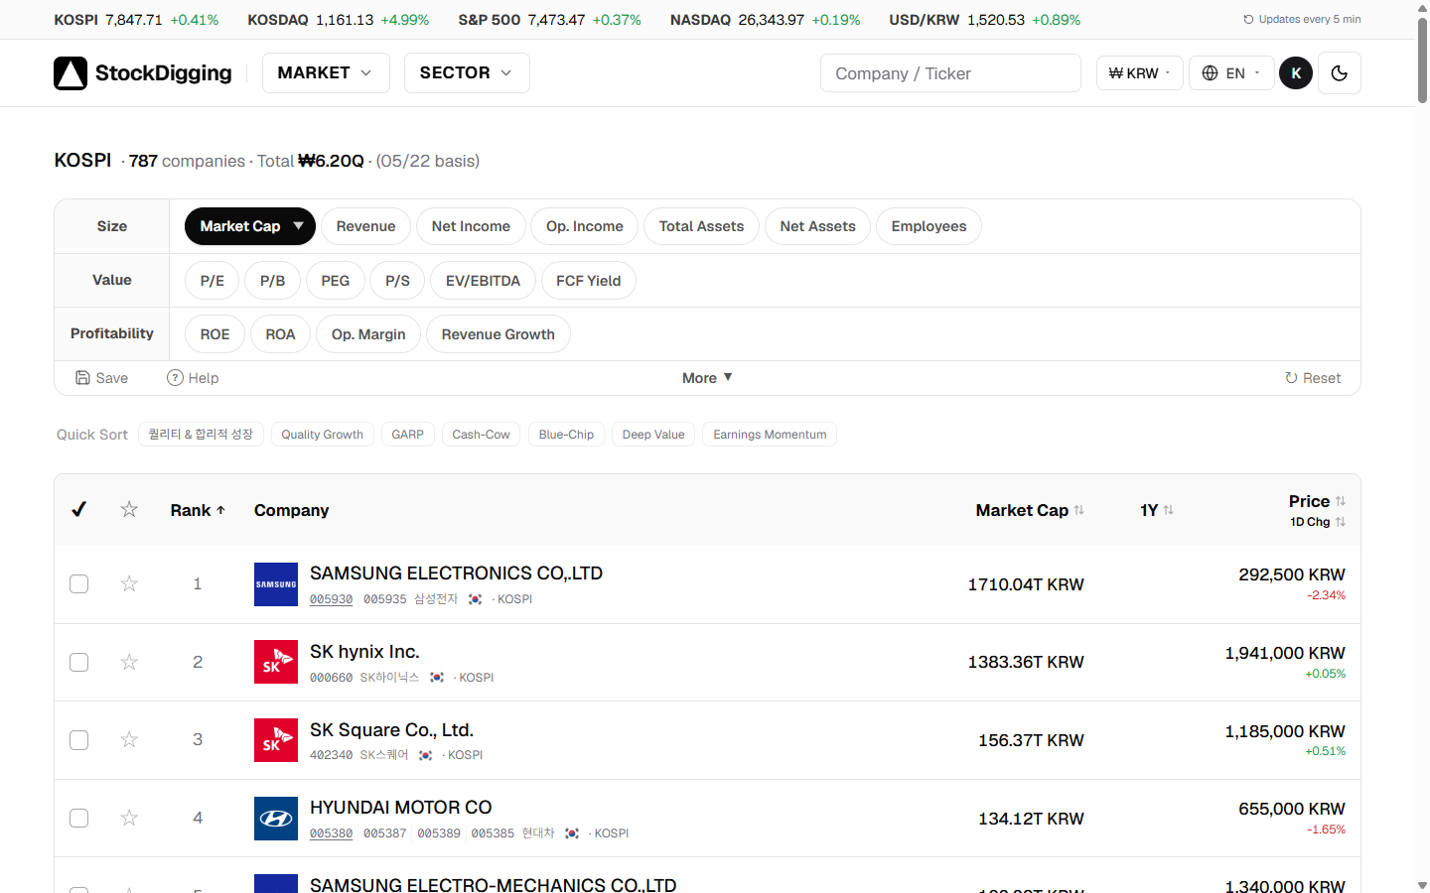
Task: Apply GARP quick sort
Action: point(407,435)
